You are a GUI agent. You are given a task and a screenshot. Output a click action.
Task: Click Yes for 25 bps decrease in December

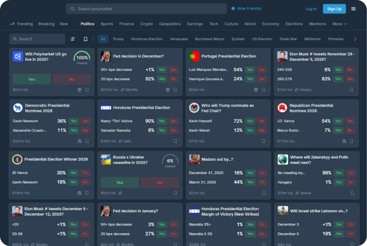point(162,79)
